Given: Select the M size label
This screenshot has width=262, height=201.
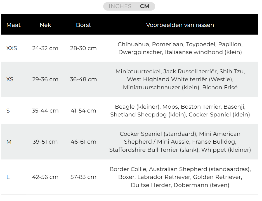Looking at the screenshot, I should (9, 142).
